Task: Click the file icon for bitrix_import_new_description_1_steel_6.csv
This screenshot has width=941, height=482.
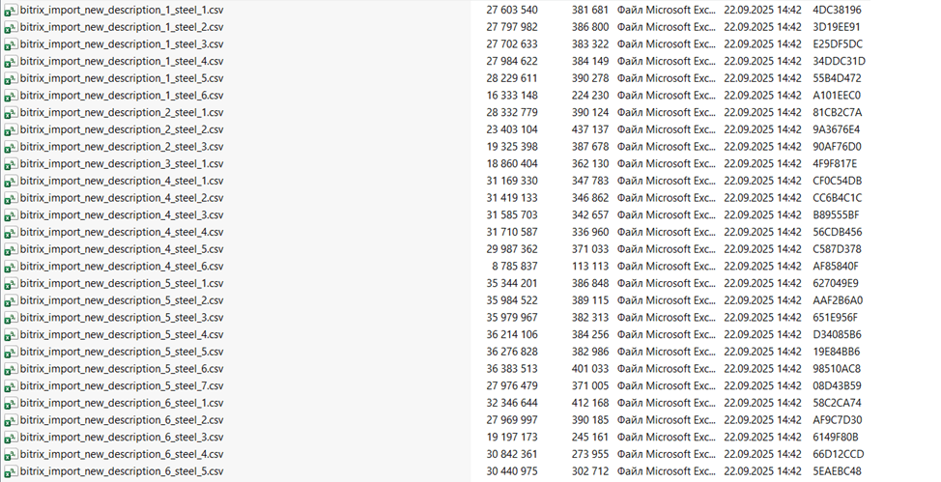Action: (11, 96)
